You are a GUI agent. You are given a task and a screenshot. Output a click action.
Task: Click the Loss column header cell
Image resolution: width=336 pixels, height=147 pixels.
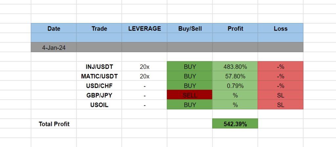pos(281,29)
